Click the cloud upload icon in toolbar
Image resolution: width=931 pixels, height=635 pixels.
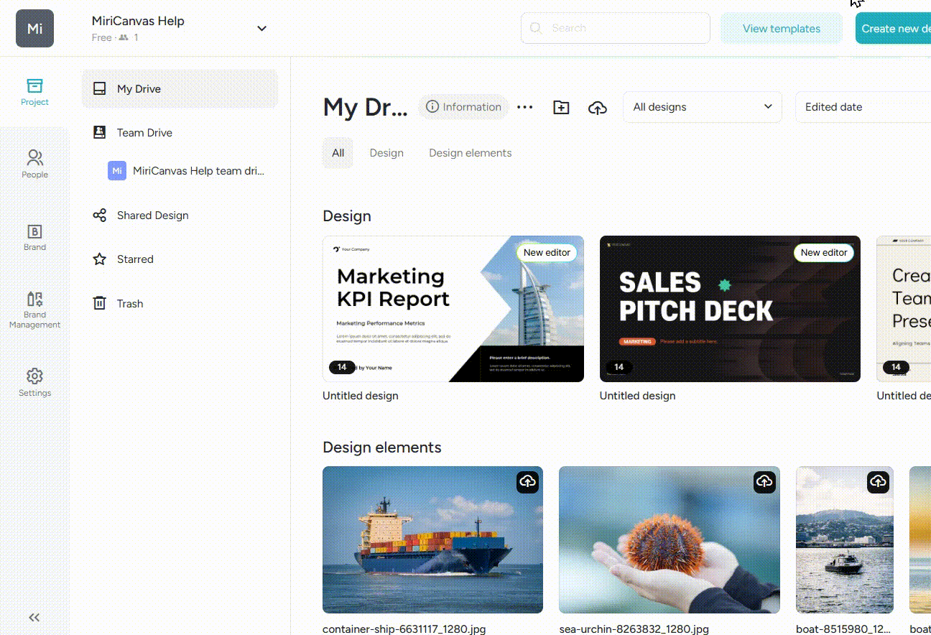point(597,107)
